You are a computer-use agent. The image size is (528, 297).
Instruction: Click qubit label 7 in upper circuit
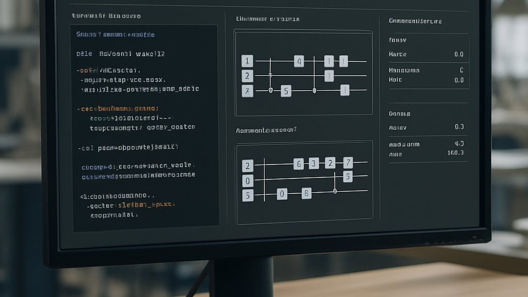(x=247, y=91)
